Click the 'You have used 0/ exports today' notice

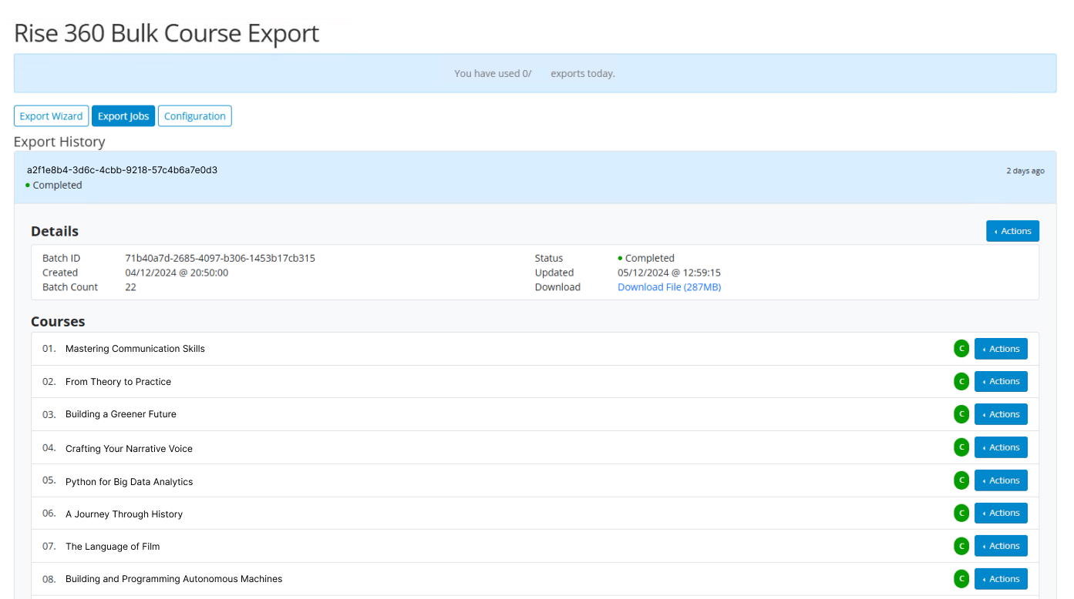(x=534, y=74)
